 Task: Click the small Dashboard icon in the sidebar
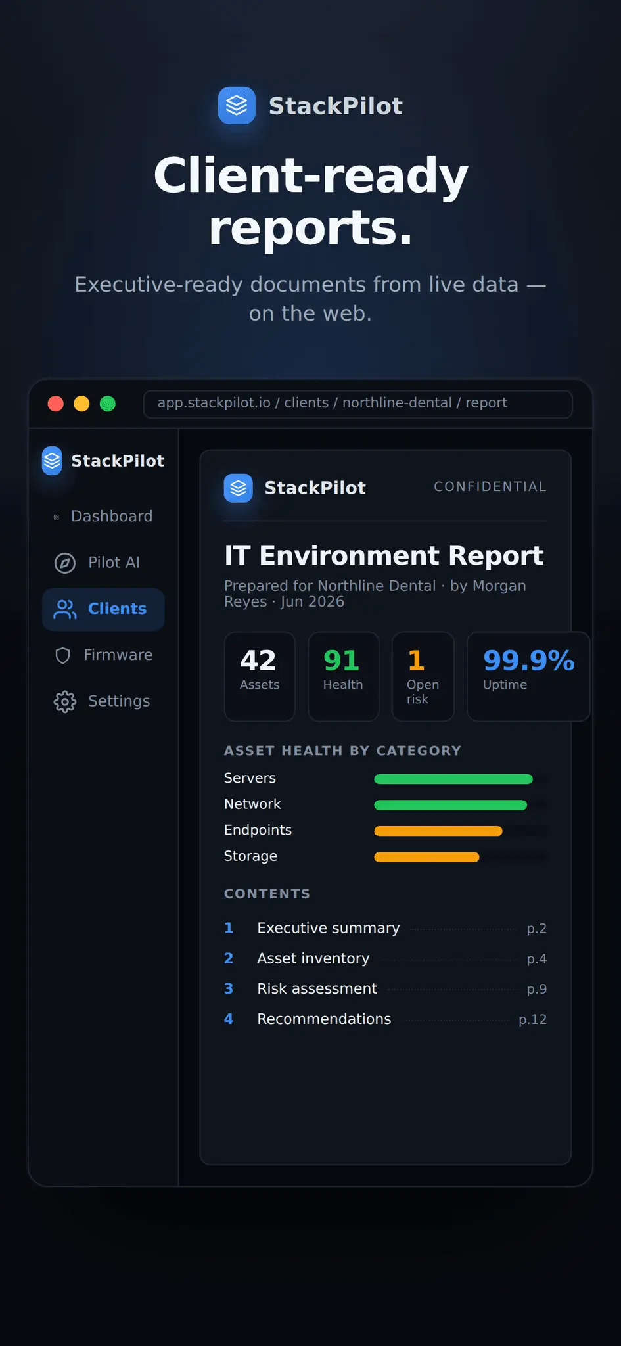(57, 517)
